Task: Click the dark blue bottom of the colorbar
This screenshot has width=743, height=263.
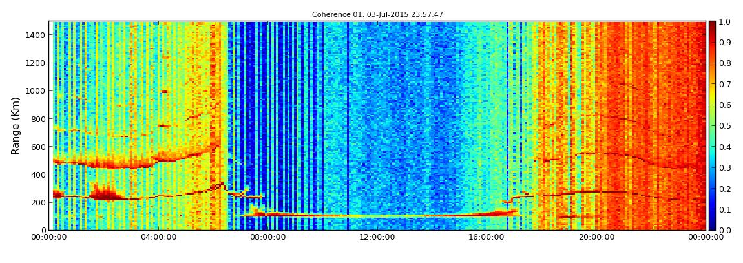Action: pos(712,225)
